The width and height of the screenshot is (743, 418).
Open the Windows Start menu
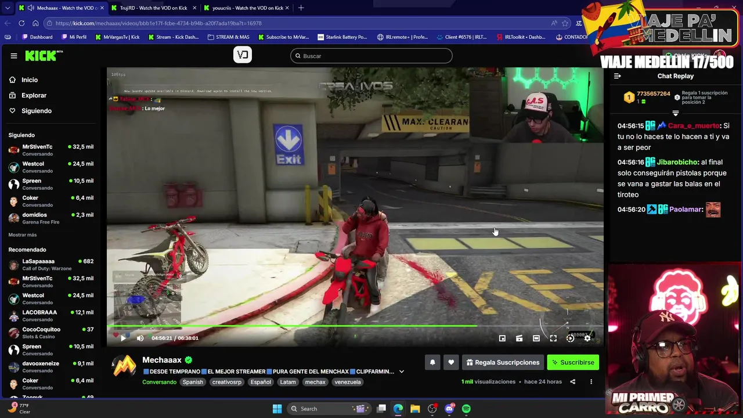click(277, 409)
